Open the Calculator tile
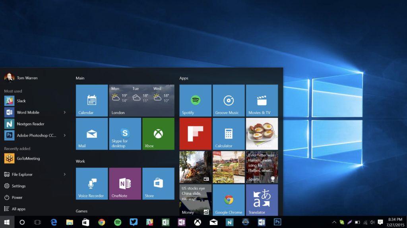407x228 pixels. click(228, 134)
